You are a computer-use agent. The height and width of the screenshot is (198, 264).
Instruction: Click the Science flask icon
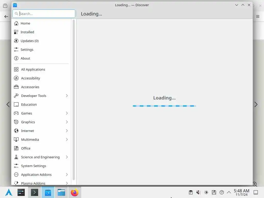pos(16,157)
